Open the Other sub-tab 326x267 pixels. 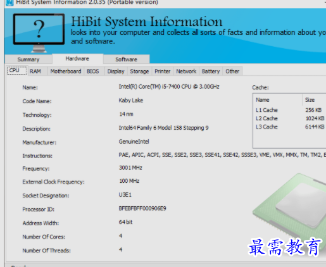point(232,71)
